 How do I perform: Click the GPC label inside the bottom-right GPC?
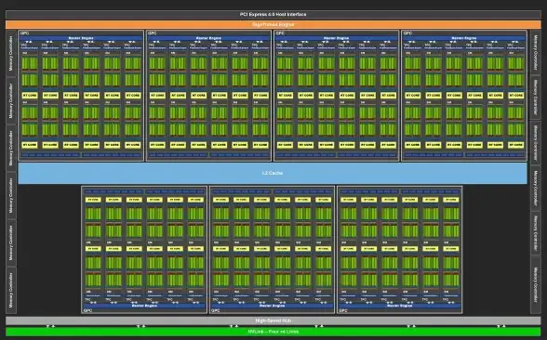343,310
